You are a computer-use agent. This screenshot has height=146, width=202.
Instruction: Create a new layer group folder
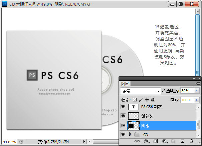coord(173,141)
